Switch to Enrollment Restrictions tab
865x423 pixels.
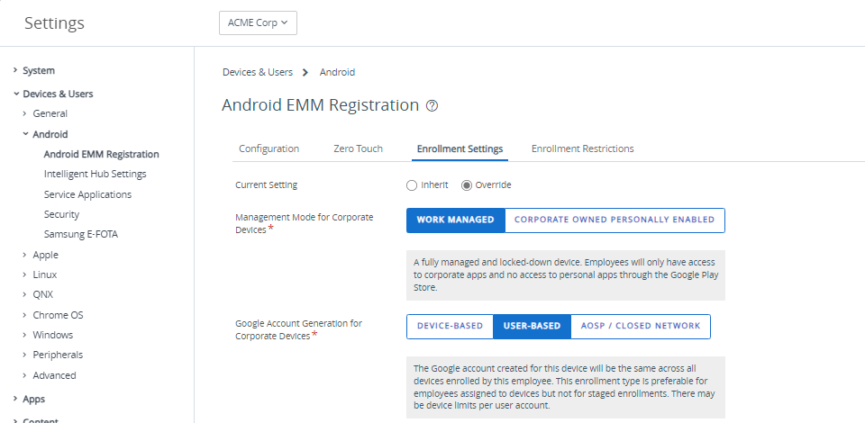pyautogui.click(x=582, y=148)
